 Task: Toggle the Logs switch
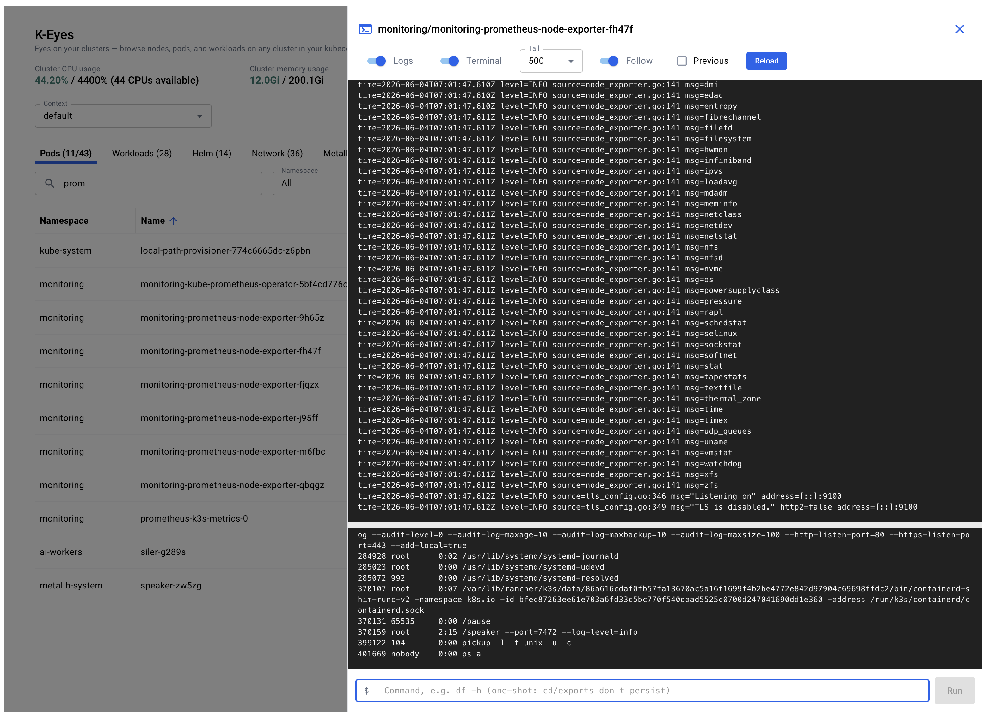pyautogui.click(x=376, y=61)
